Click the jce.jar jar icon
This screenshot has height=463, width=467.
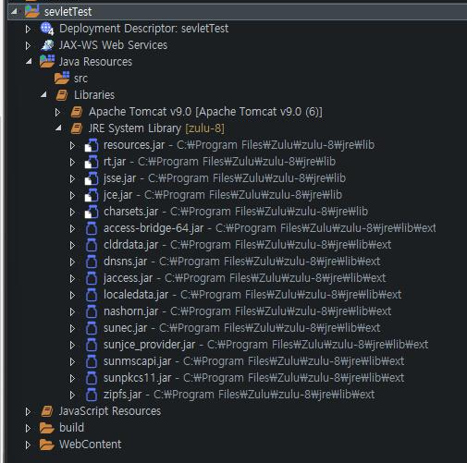pos(92,195)
